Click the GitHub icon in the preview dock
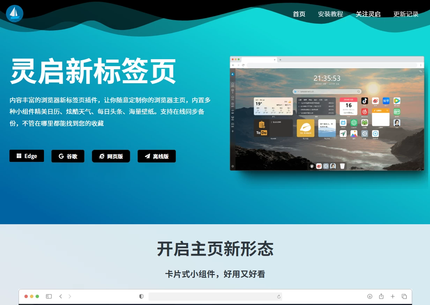Image resolution: width=430 pixels, height=305 pixels. pyautogui.click(x=312, y=166)
